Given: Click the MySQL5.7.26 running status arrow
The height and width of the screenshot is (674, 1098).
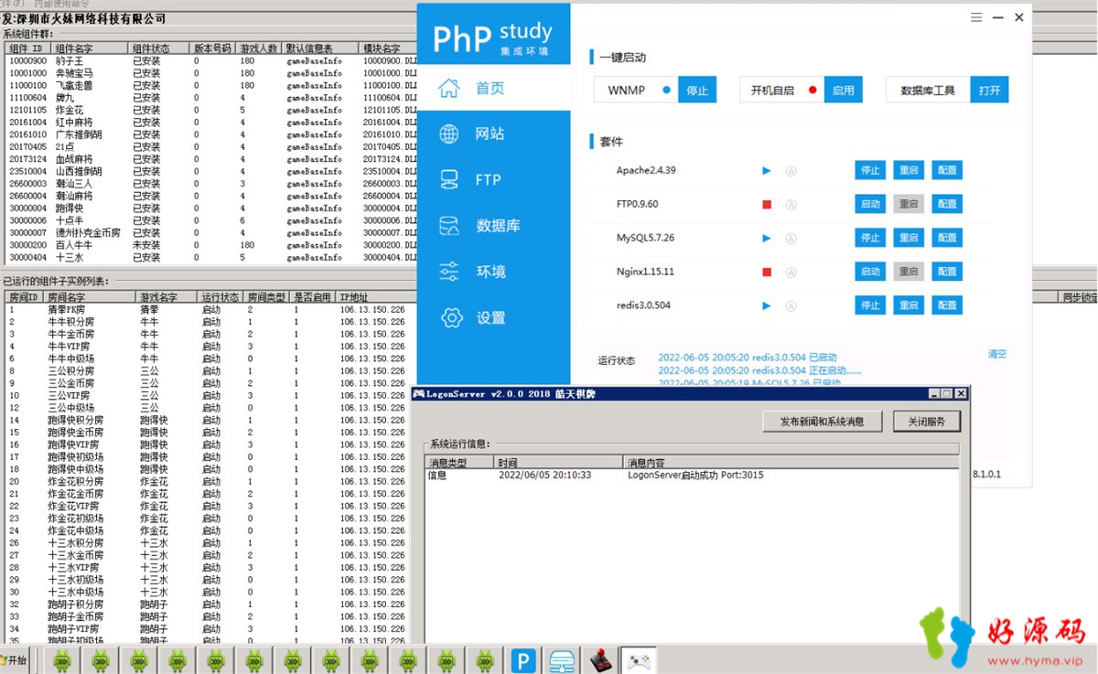Looking at the screenshot, I should coord(767,238).
